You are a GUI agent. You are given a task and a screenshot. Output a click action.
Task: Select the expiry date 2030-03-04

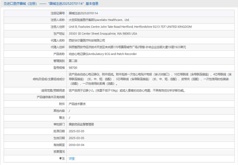pyautogui.click(x=77, y=145)
